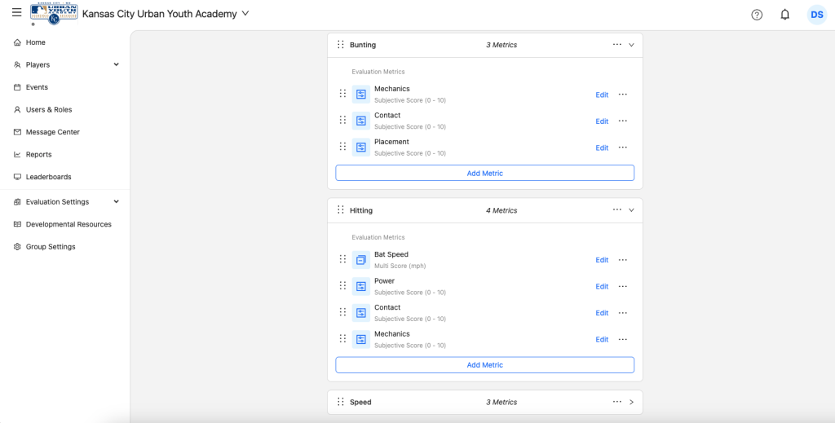Click the drag handle for Bunting section
Viewport: 835px width, 423px height.
341,45
